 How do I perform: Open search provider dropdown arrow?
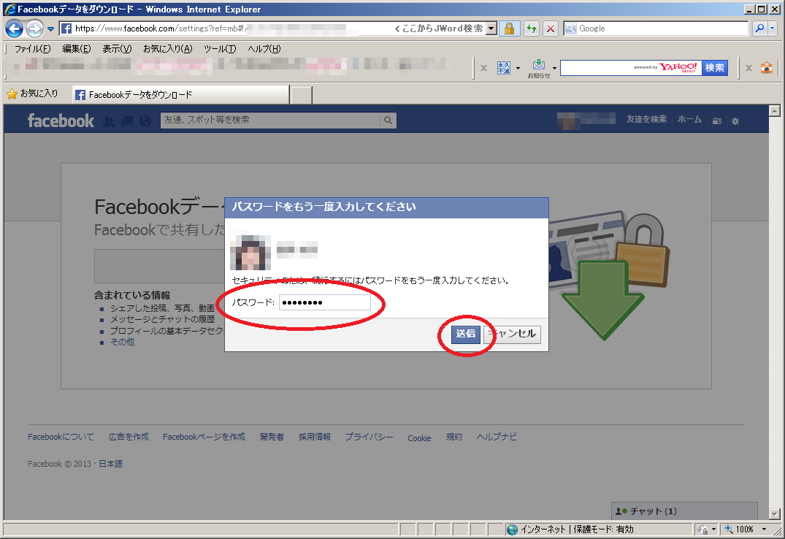tap(773, 28)
